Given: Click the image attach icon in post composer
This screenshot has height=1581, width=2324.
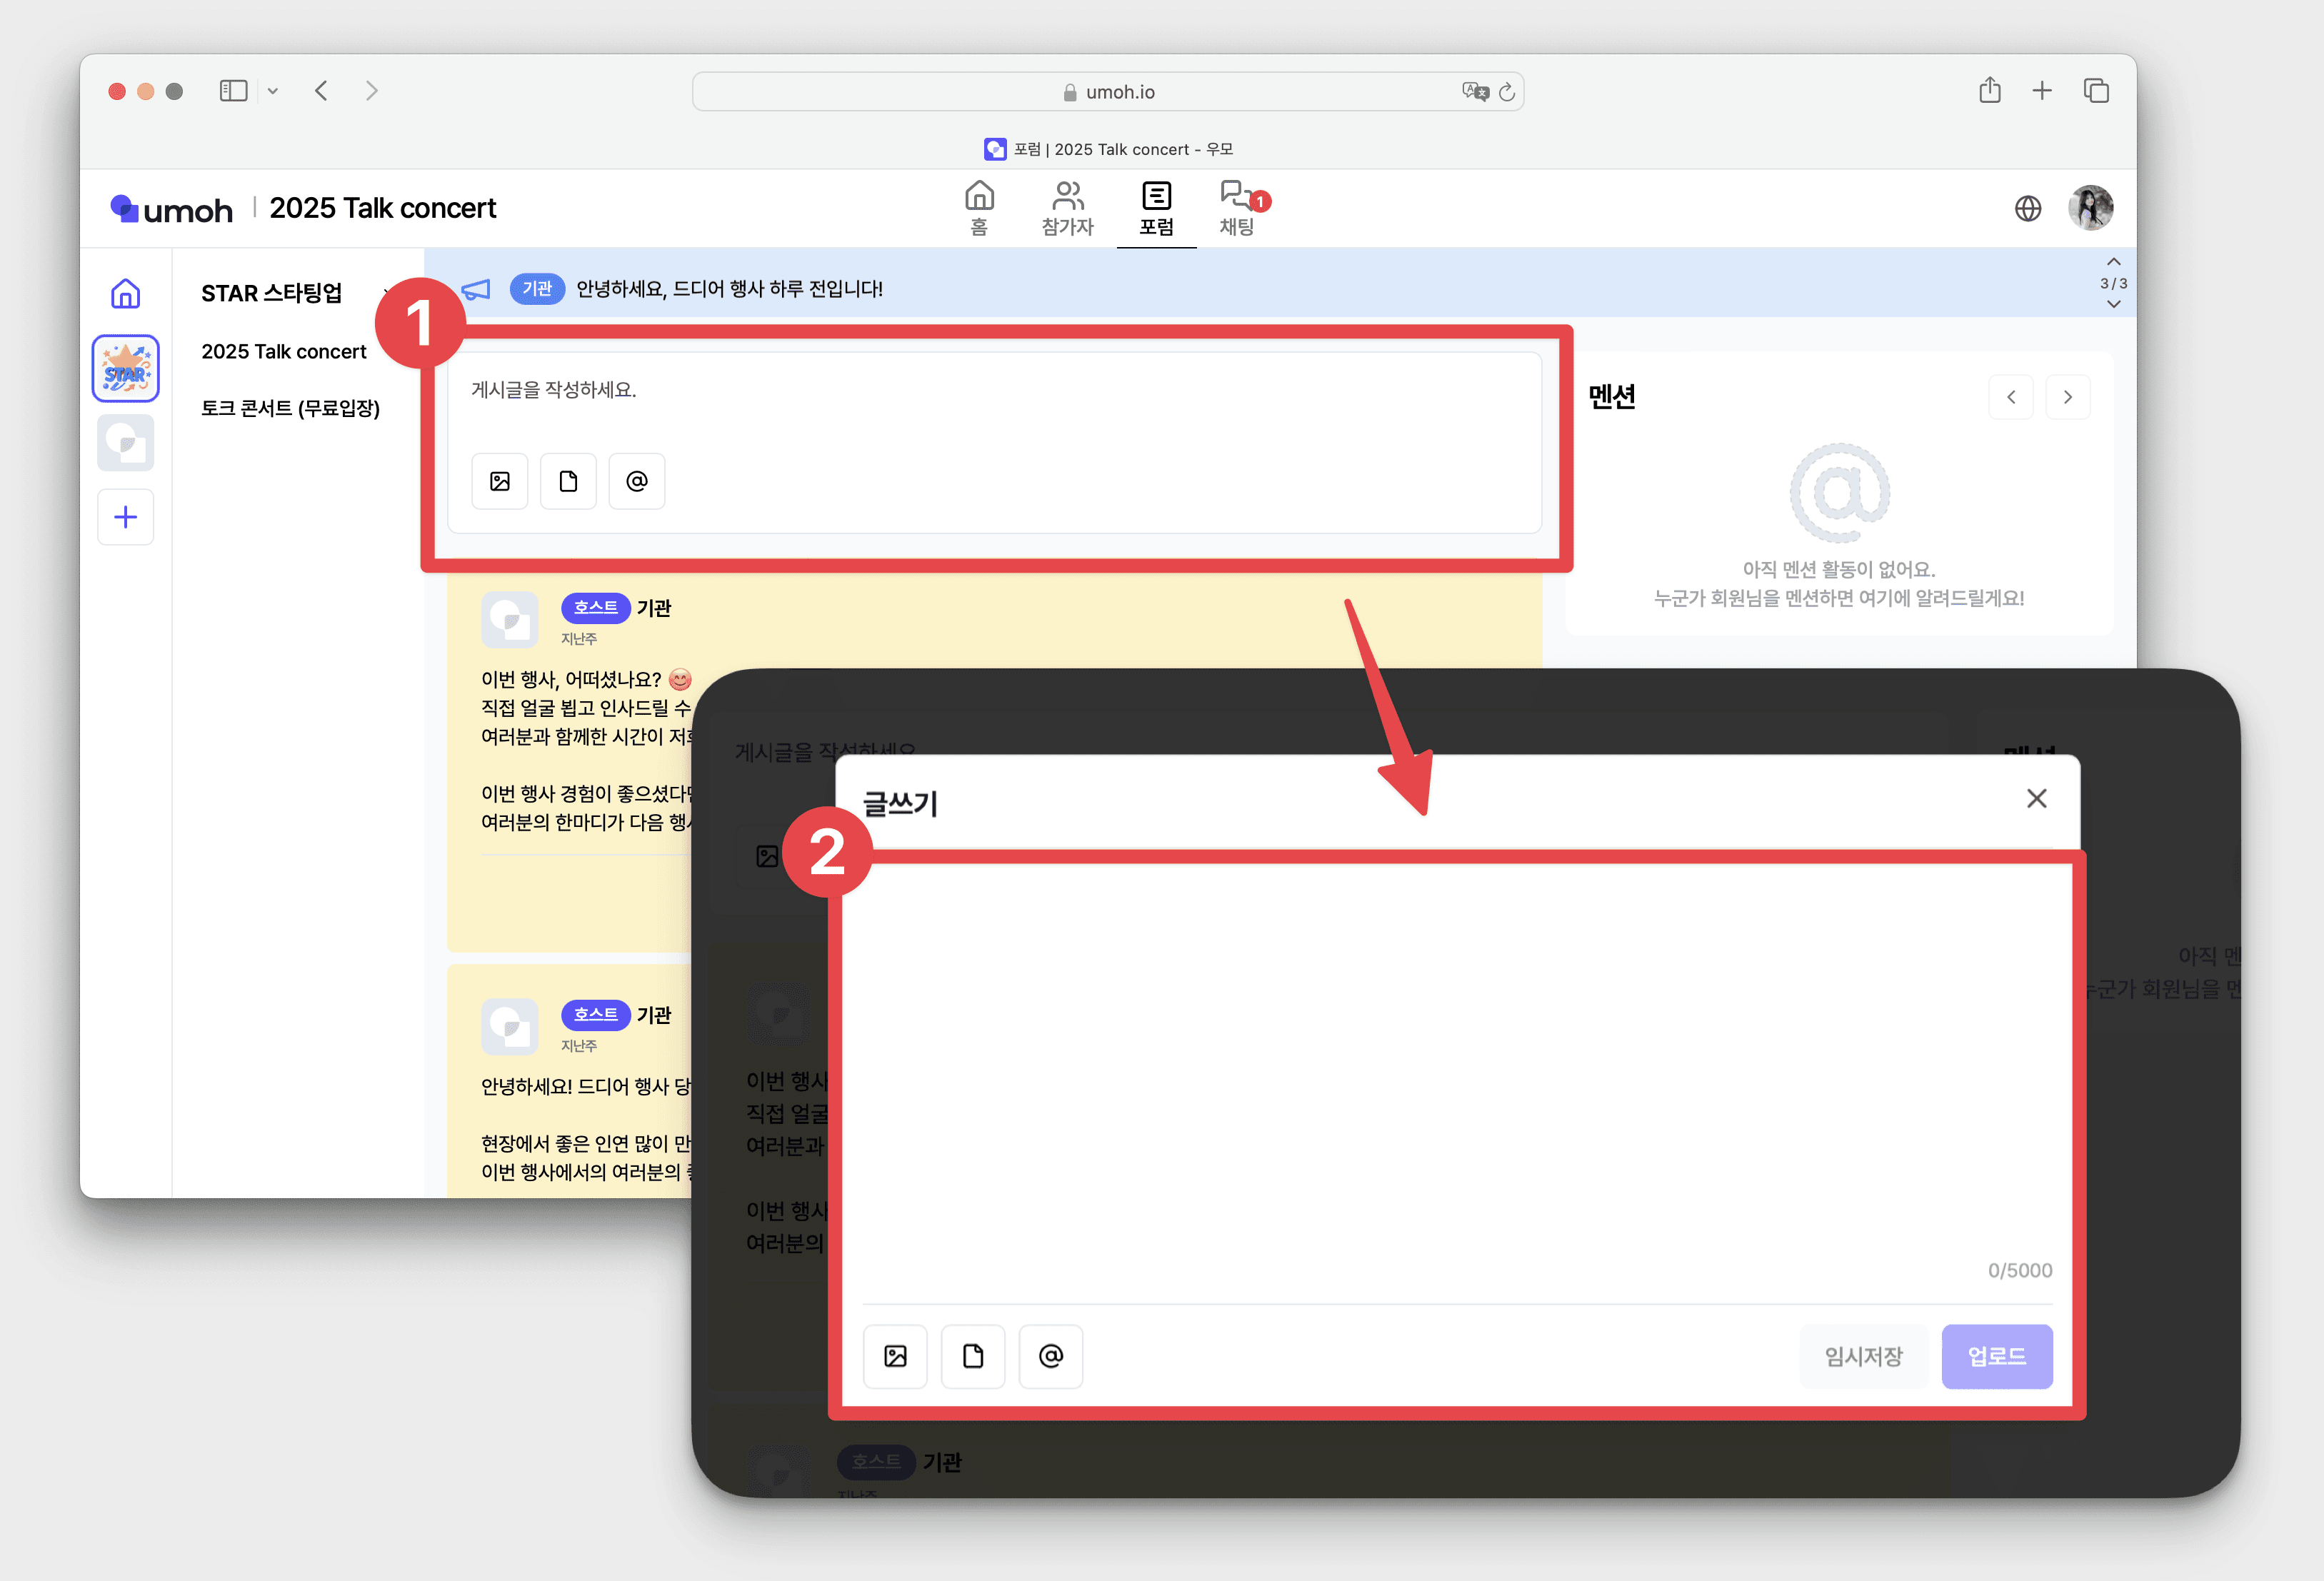Looking at the screenshot, I should click(x=500, y=481).
